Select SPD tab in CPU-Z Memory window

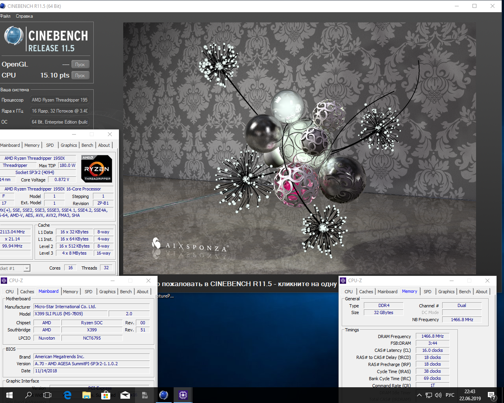click(x=428, y=292)
